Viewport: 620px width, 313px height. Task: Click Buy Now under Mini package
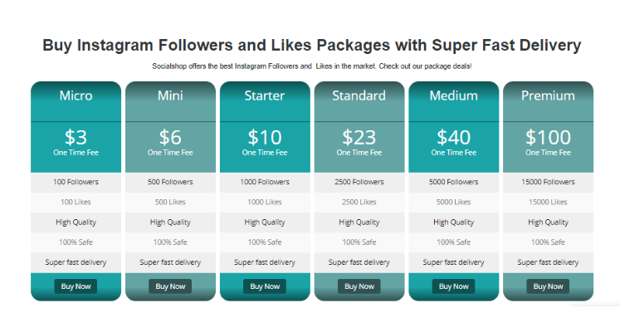[x=170, y=286]
